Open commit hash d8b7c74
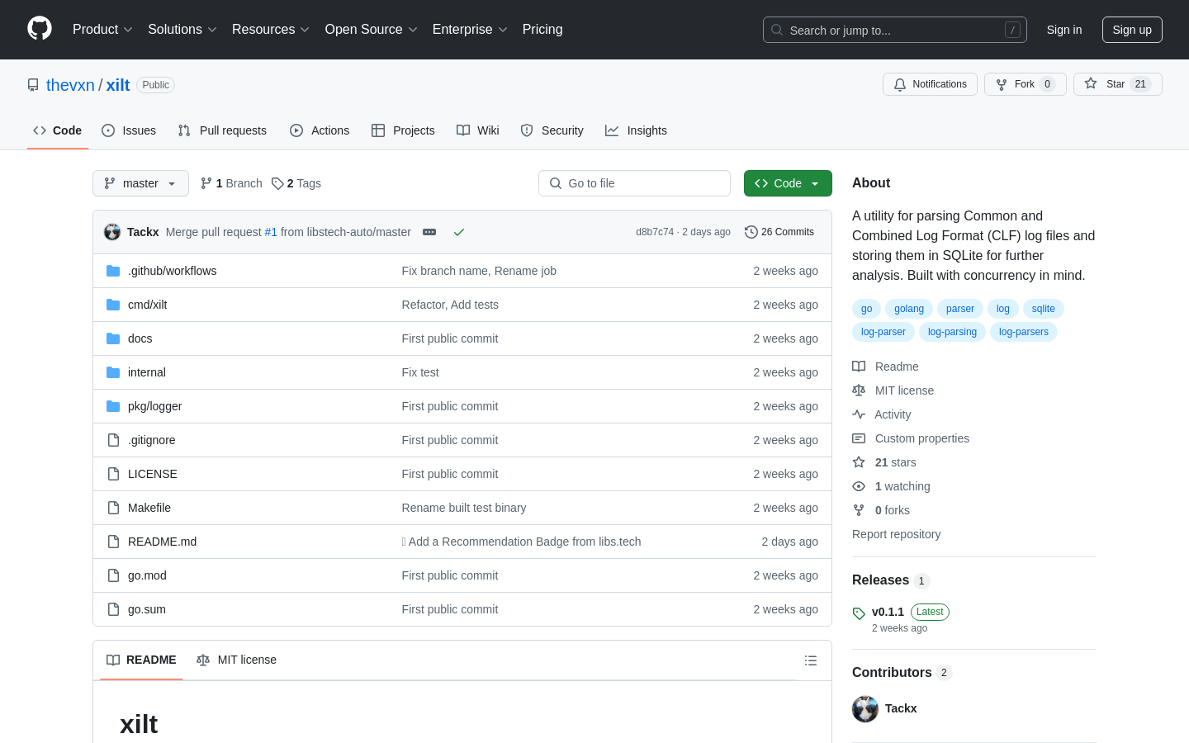Viewport: 1189px width, 743px height. click(x=655, y=232)
